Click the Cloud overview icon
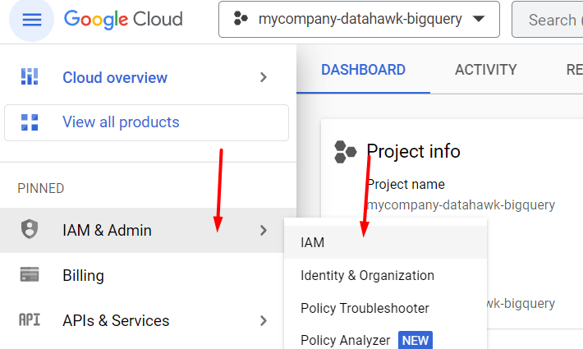The width and height of the screenshot is (583, 349). pos(30,76)
